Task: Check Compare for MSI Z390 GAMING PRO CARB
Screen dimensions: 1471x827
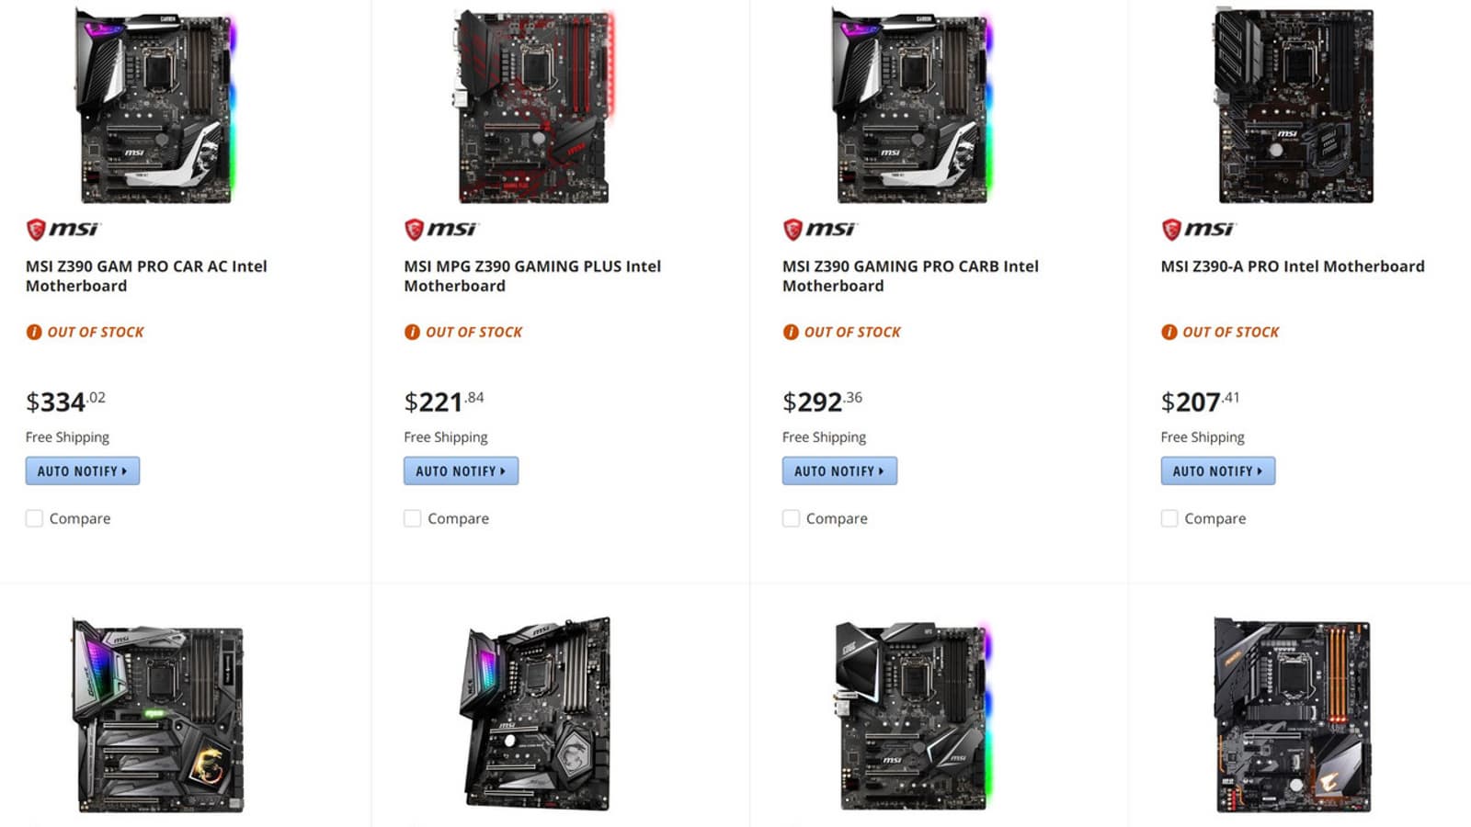Action: (791, 518)
